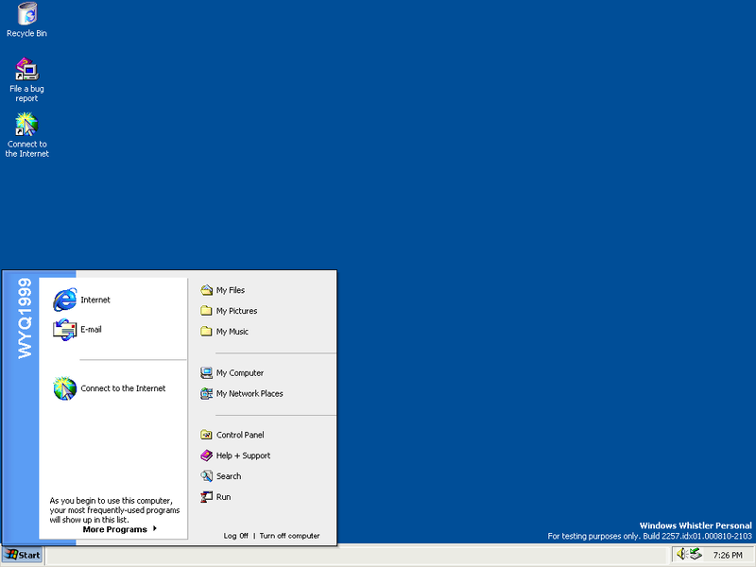Image resolution: width=756 pixels, height=567 pixels.
Task: Open My Network Places
Action: click(x=248, y=394)
